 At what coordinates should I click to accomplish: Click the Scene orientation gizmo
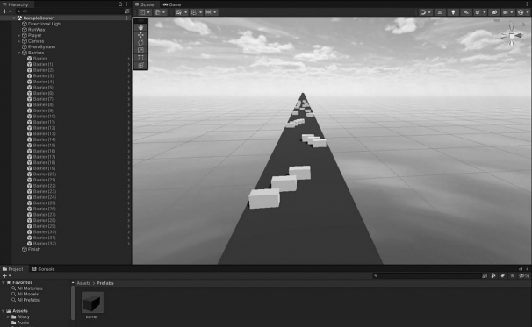click(x=512, y=35)
